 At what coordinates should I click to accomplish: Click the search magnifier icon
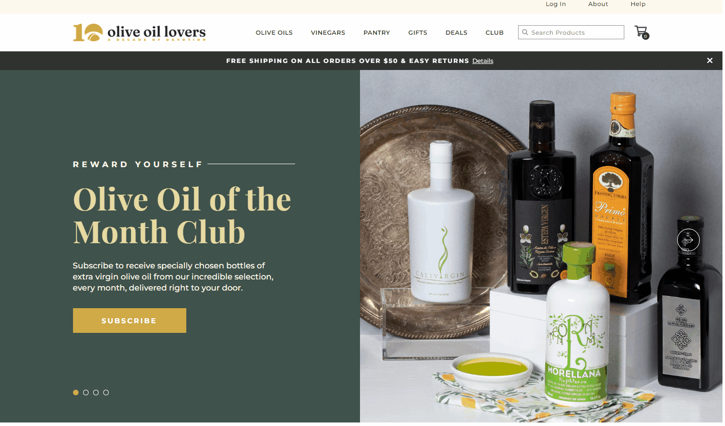click(x=525, y=32)
